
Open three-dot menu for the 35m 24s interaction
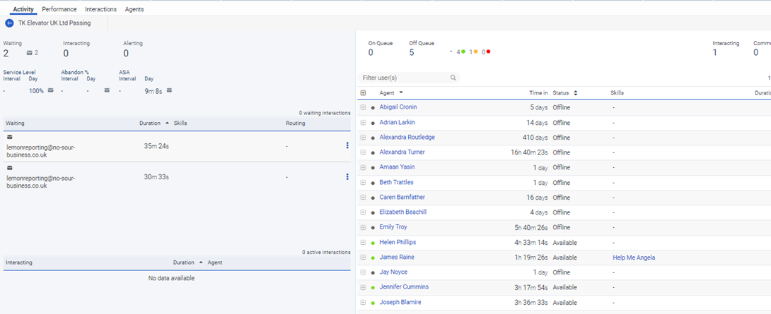(347, 146)
